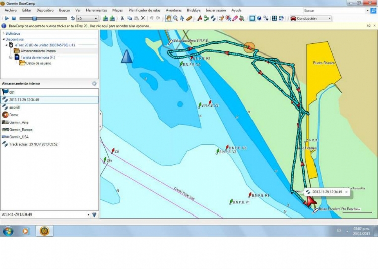
Task: Expand the Biblioteca tree node
Action: pos(4,33)
